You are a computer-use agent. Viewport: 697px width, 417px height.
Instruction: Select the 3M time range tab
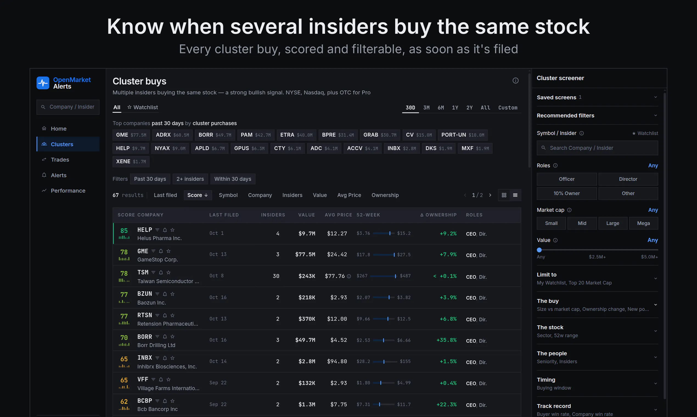coord(426,108)
